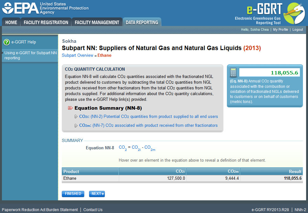Click the 'Hello, Sokha Chea' greeting
This screenshot has width=308, height=213.
coord(255,29)
